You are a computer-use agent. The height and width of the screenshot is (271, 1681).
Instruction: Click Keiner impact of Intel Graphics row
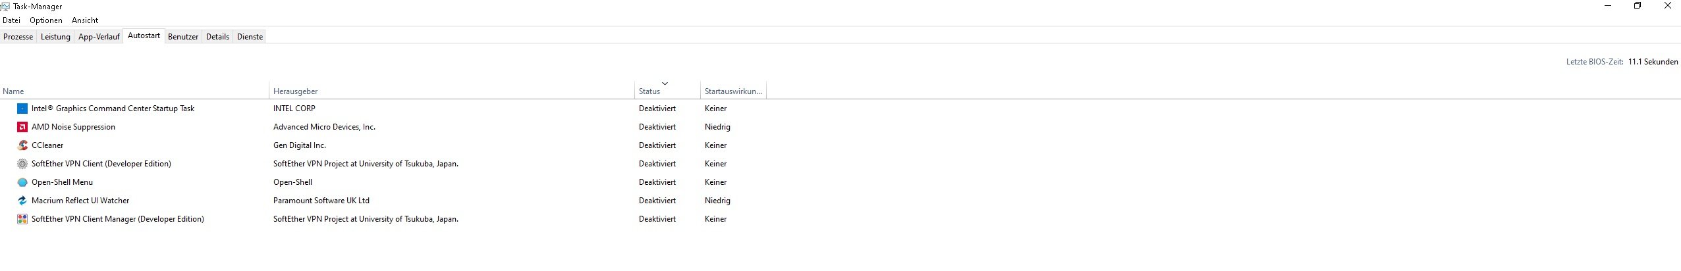[x=715, y=109]
